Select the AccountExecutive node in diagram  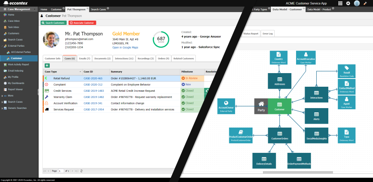click(x=306, y=58)
